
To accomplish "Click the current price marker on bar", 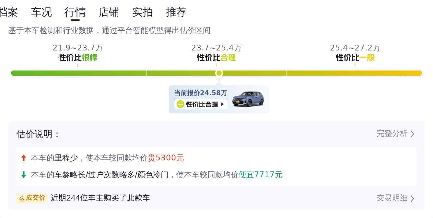I will (219, 73).
